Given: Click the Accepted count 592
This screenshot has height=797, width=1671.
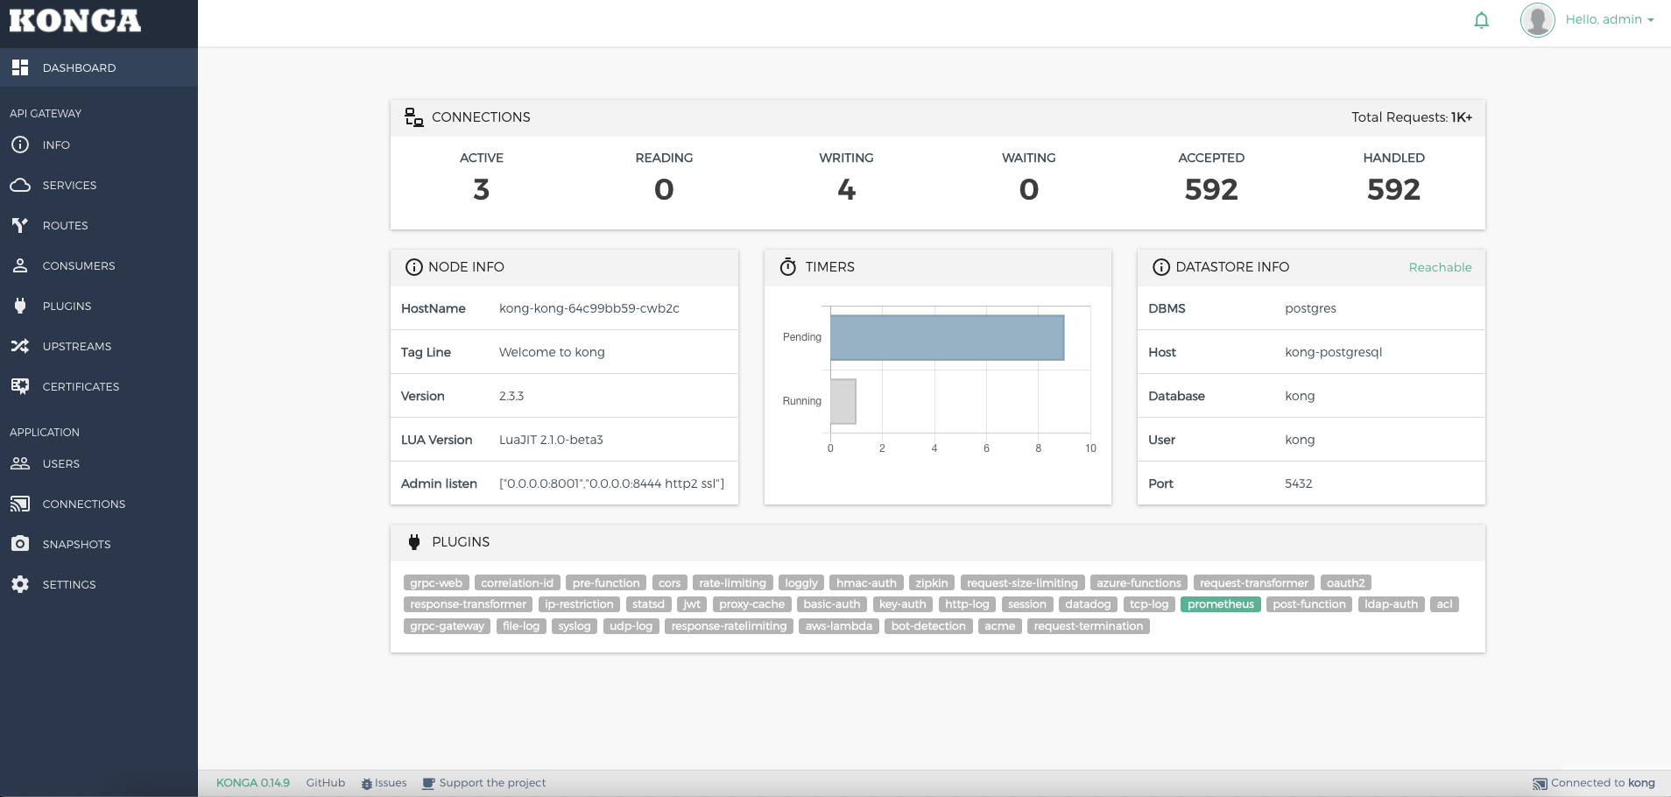Looking at the screenshot, I should pyautogui.click(x=1211, y=189).
